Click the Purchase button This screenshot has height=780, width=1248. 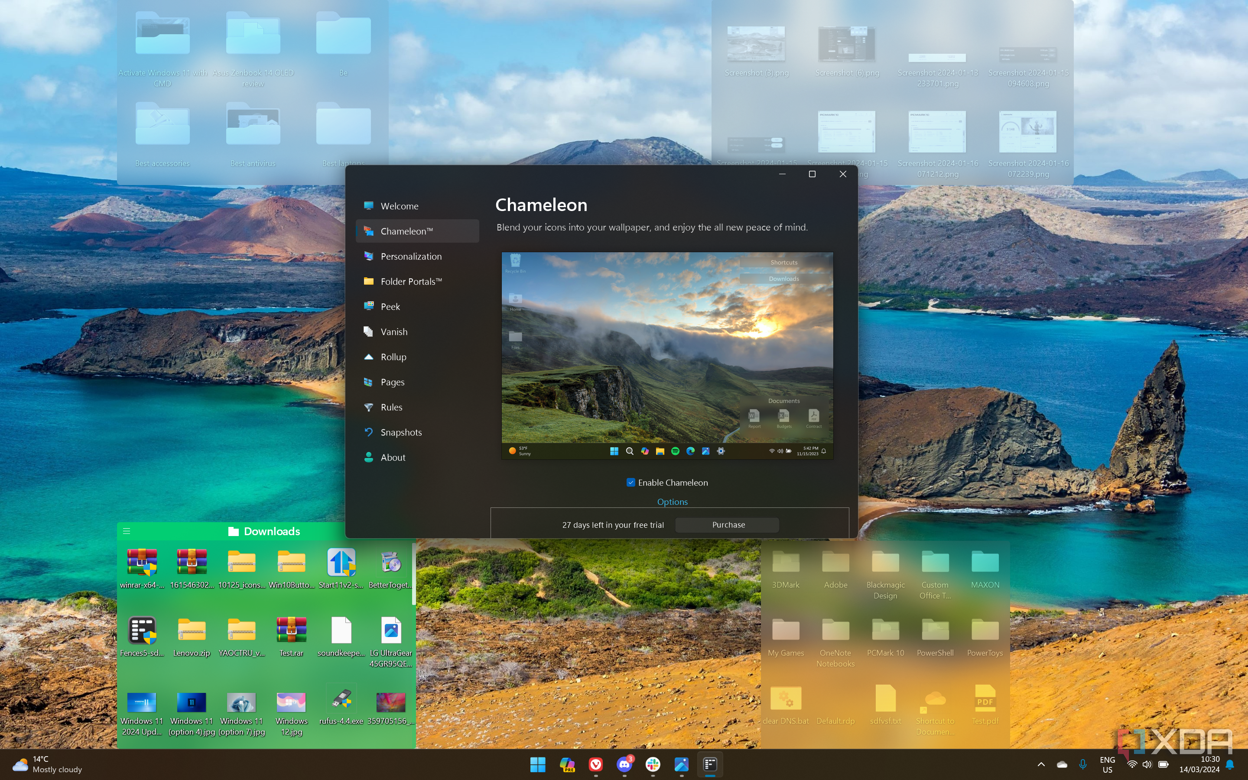pyautogui.click(x=728, y=525)
